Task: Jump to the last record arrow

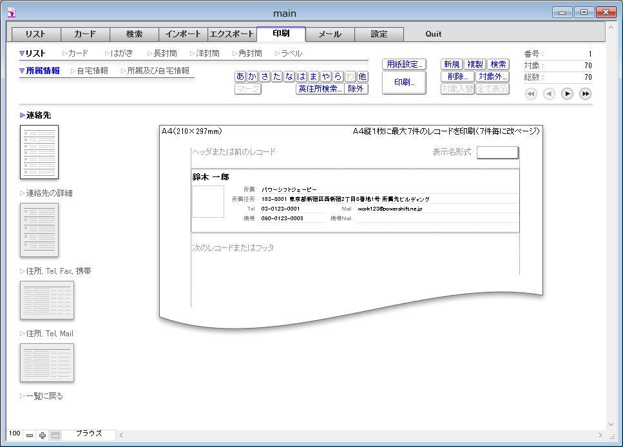Action: click(585, 94)
